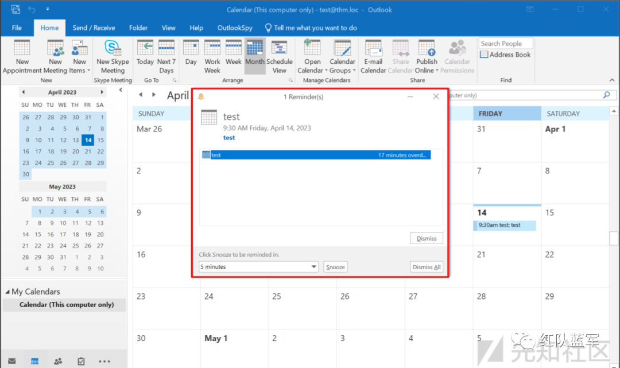Image resolution: width=620 pixels, height=368 pixels.
Task: Switch to Week view
Action: (233, 53)
